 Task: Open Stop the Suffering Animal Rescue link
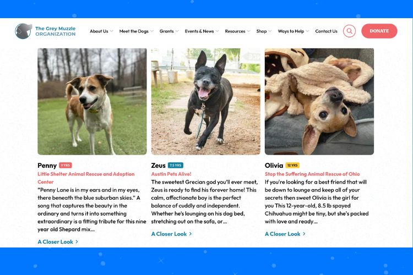[312, 174]
